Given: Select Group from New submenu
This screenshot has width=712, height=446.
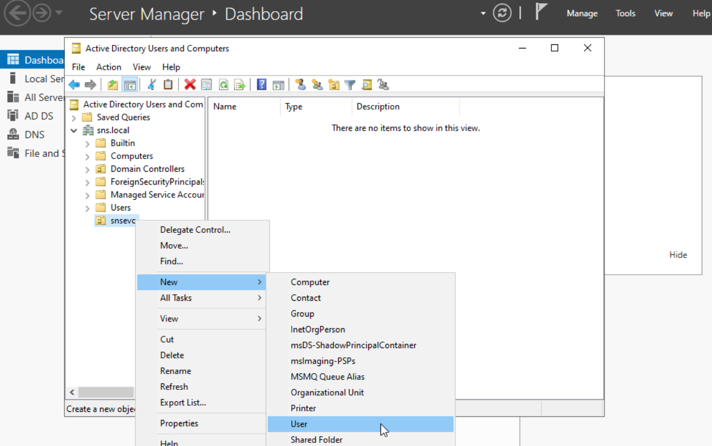Looking at the screenshot, I should click(361, 314).
